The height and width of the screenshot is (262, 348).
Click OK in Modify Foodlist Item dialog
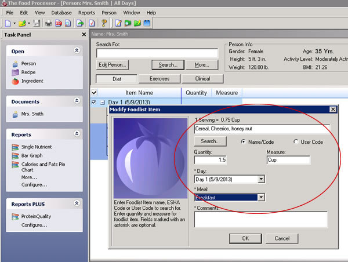point(246,238)
